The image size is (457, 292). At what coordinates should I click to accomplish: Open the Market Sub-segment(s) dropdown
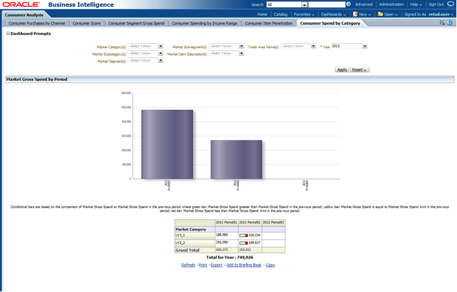(241, 46)
